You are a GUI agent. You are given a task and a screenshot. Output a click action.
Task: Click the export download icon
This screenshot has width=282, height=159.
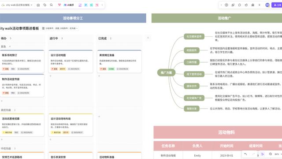[38, 5]
